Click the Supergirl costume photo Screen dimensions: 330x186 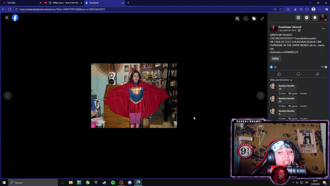tap(134, 96)
